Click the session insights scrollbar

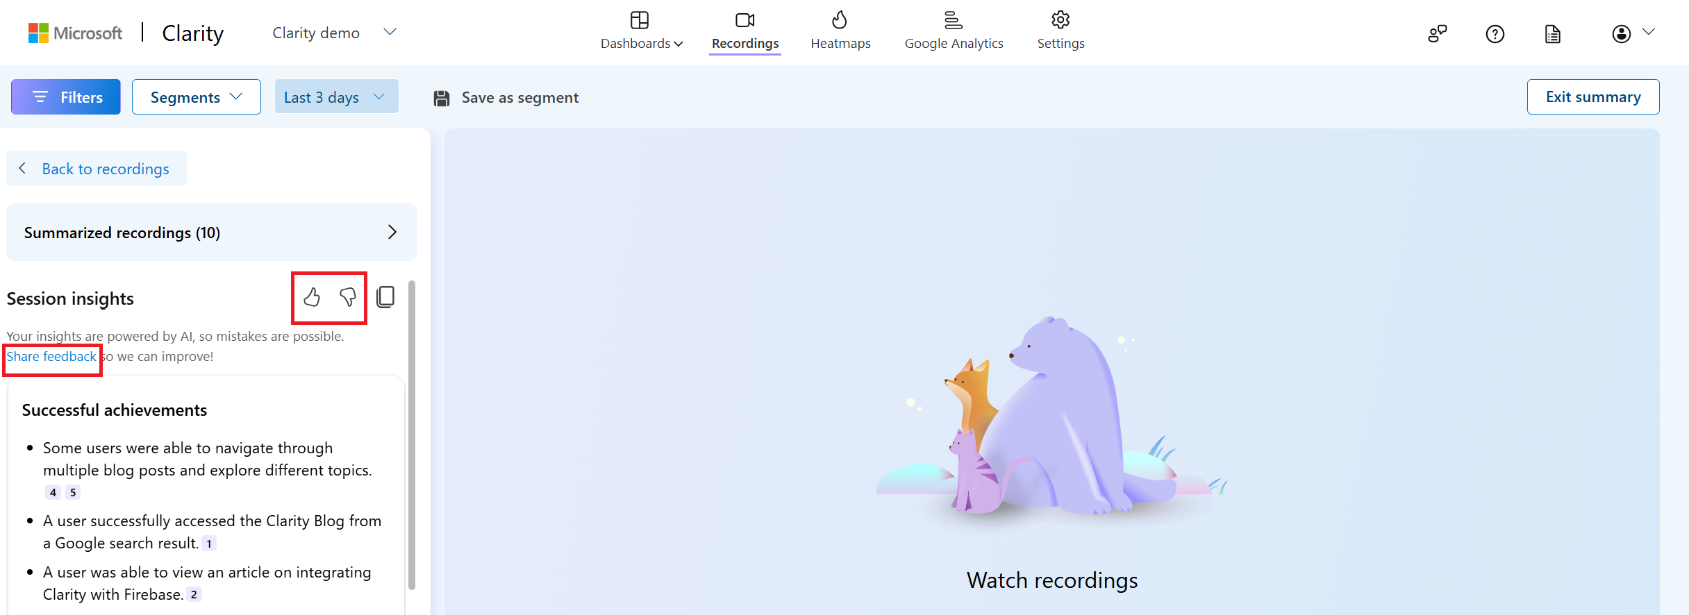(x=412, y=435)
